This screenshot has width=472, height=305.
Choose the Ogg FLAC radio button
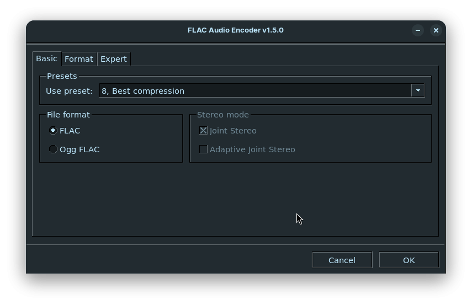tap(54, 149)
